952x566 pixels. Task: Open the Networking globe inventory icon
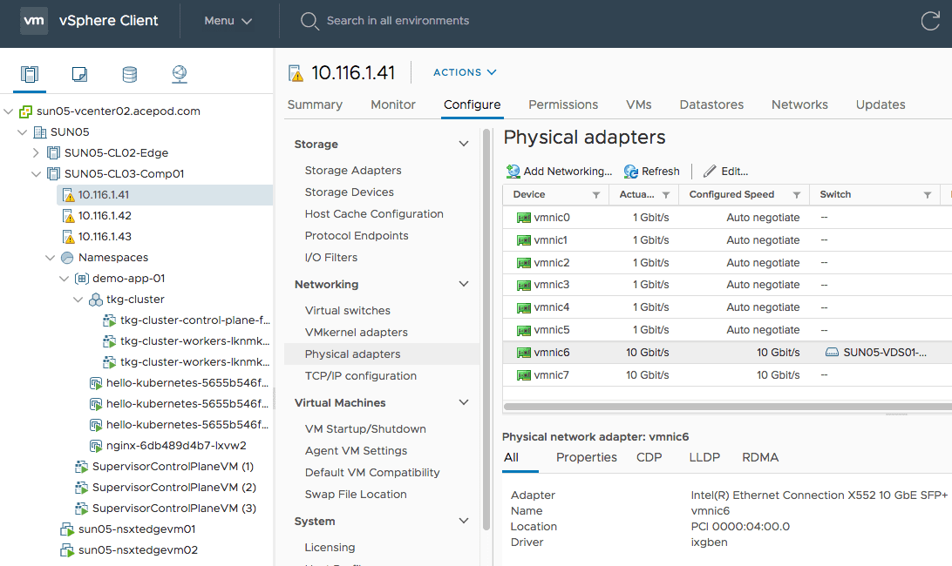point(179,75)
